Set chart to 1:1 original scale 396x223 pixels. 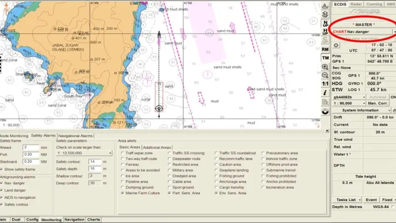point(325,84)
